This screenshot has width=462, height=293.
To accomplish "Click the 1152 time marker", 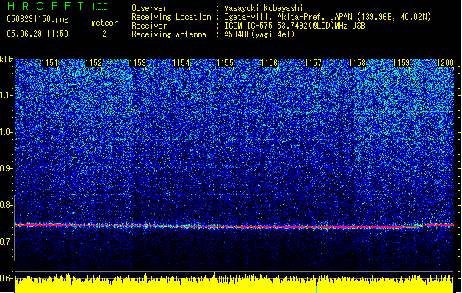I will pyautogui.click(x=94, y=63).
